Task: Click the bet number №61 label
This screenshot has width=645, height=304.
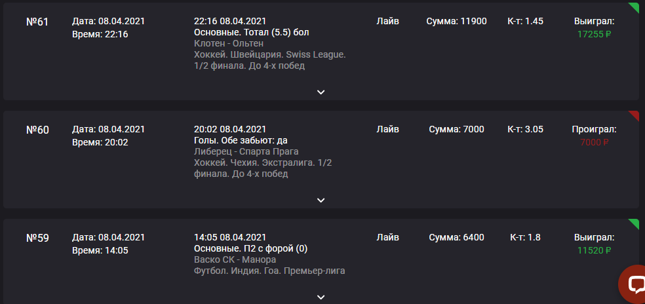Action: [37, 22]
